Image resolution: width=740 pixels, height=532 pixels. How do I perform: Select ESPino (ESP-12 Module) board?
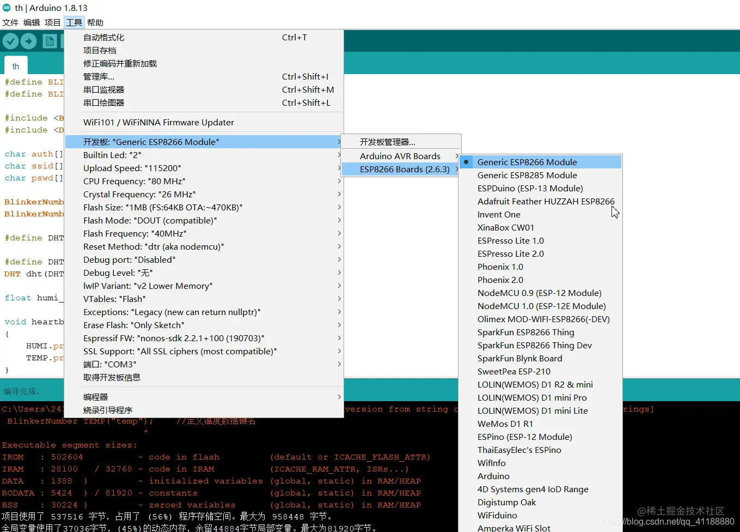[541, 437]
